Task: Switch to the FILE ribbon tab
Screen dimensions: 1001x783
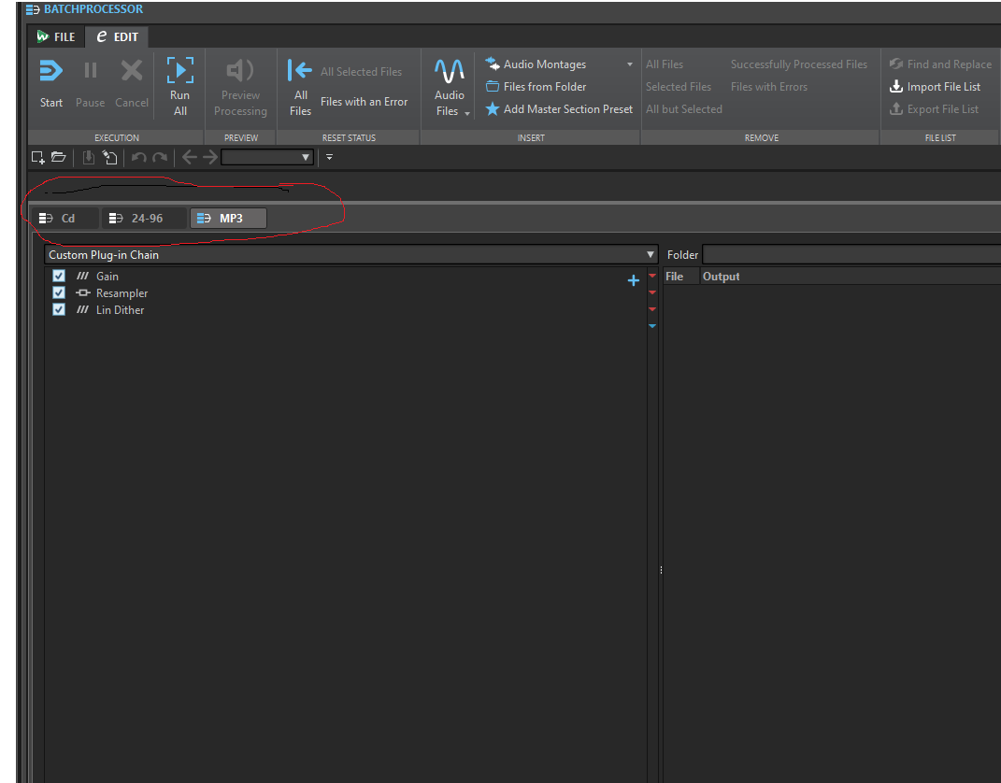Action: pos(56,37)
